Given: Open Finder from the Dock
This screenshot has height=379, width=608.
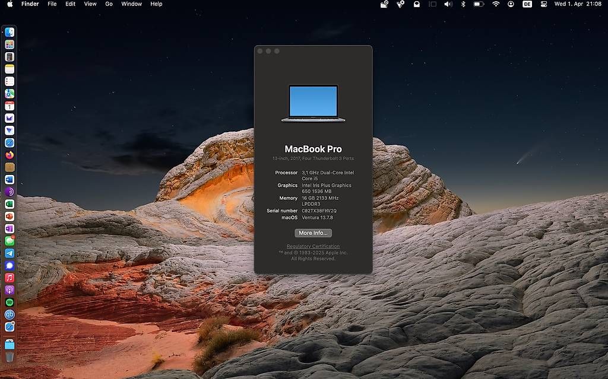Looking at the screenshot, I should point(9,32).
